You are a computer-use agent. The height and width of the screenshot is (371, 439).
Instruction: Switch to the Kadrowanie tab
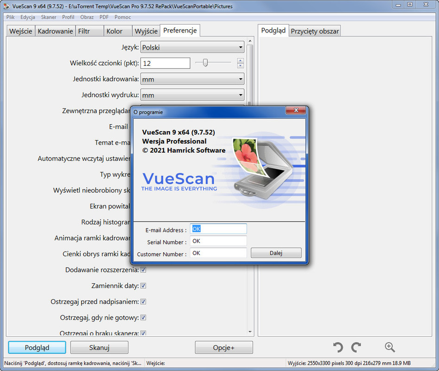click(55, 31)
